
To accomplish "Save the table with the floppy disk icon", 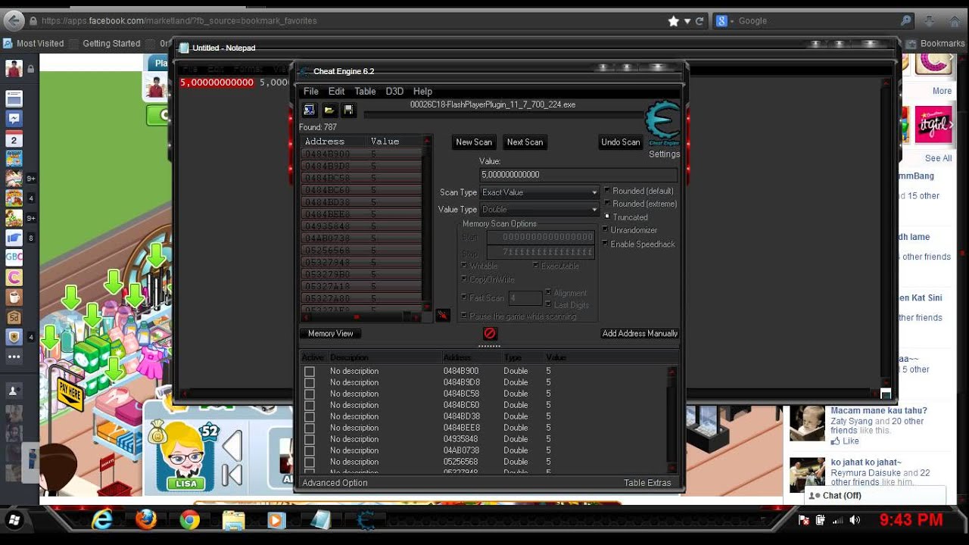I will pyautogui.click(x=348, y=111).
